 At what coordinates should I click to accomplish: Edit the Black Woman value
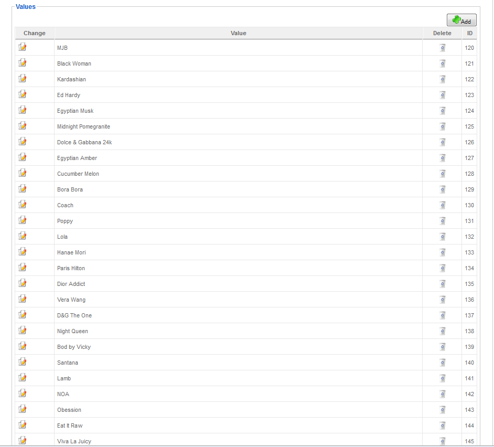[23, 63]
